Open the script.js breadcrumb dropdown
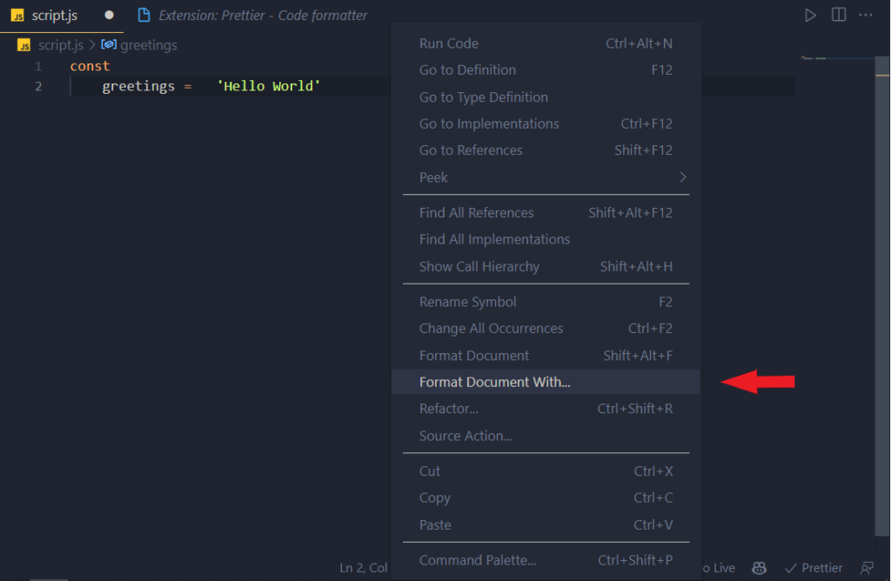The image size is (891, 581). coord(60,44)
